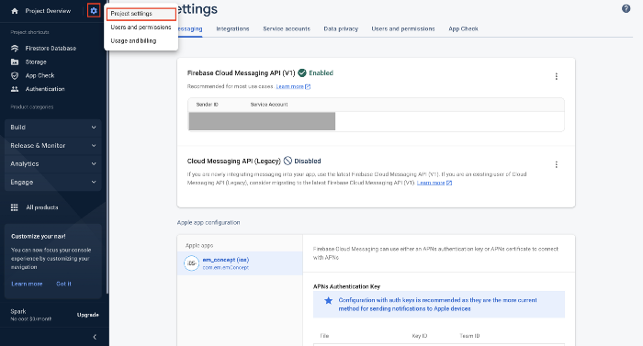Click the blue star icon in APNs notice
The width and height of the screenshot is (643, 346).
tap(329, 300)
